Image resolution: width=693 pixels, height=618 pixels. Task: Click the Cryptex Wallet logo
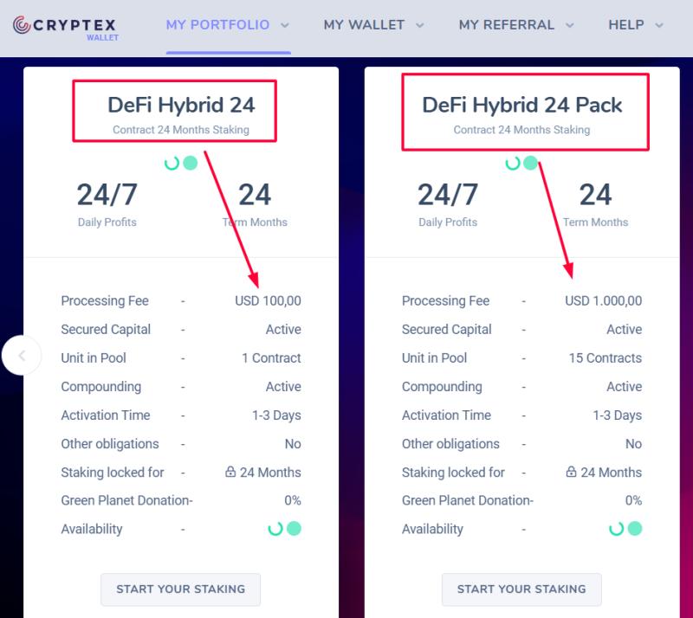[64, 26]
